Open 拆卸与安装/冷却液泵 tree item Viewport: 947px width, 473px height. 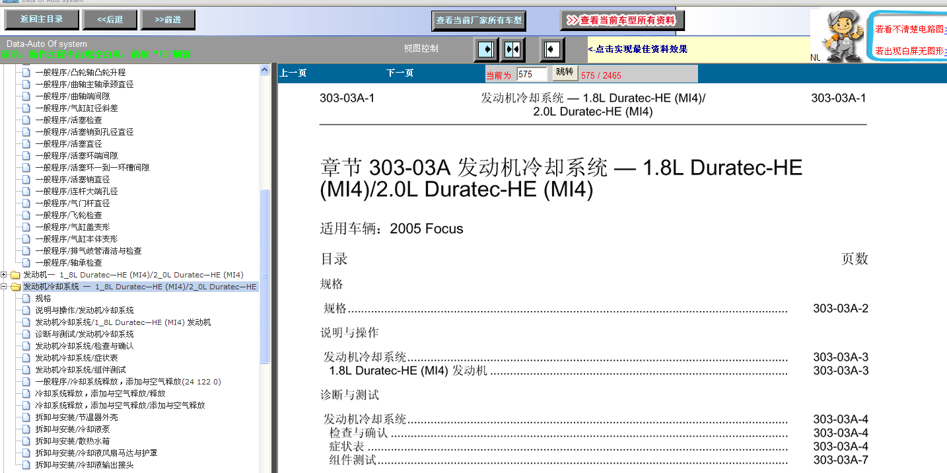72,429
